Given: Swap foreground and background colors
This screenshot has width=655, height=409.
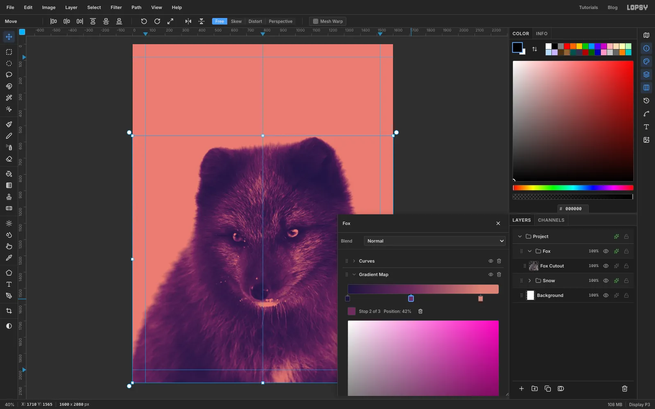Looking at the screenshot, I should (x=535, y=49).
